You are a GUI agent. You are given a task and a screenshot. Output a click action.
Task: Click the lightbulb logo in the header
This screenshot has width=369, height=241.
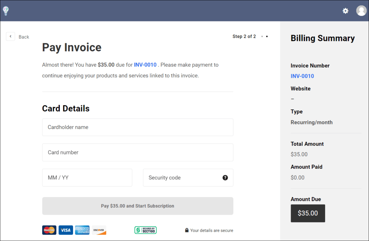[x=6, y=11]
